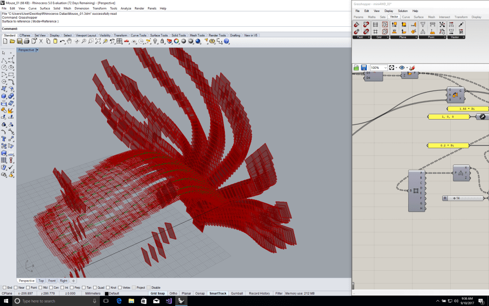Enable the Near osnap checkbox
This screenshot has width=489, height=306.
click(16, 287)
